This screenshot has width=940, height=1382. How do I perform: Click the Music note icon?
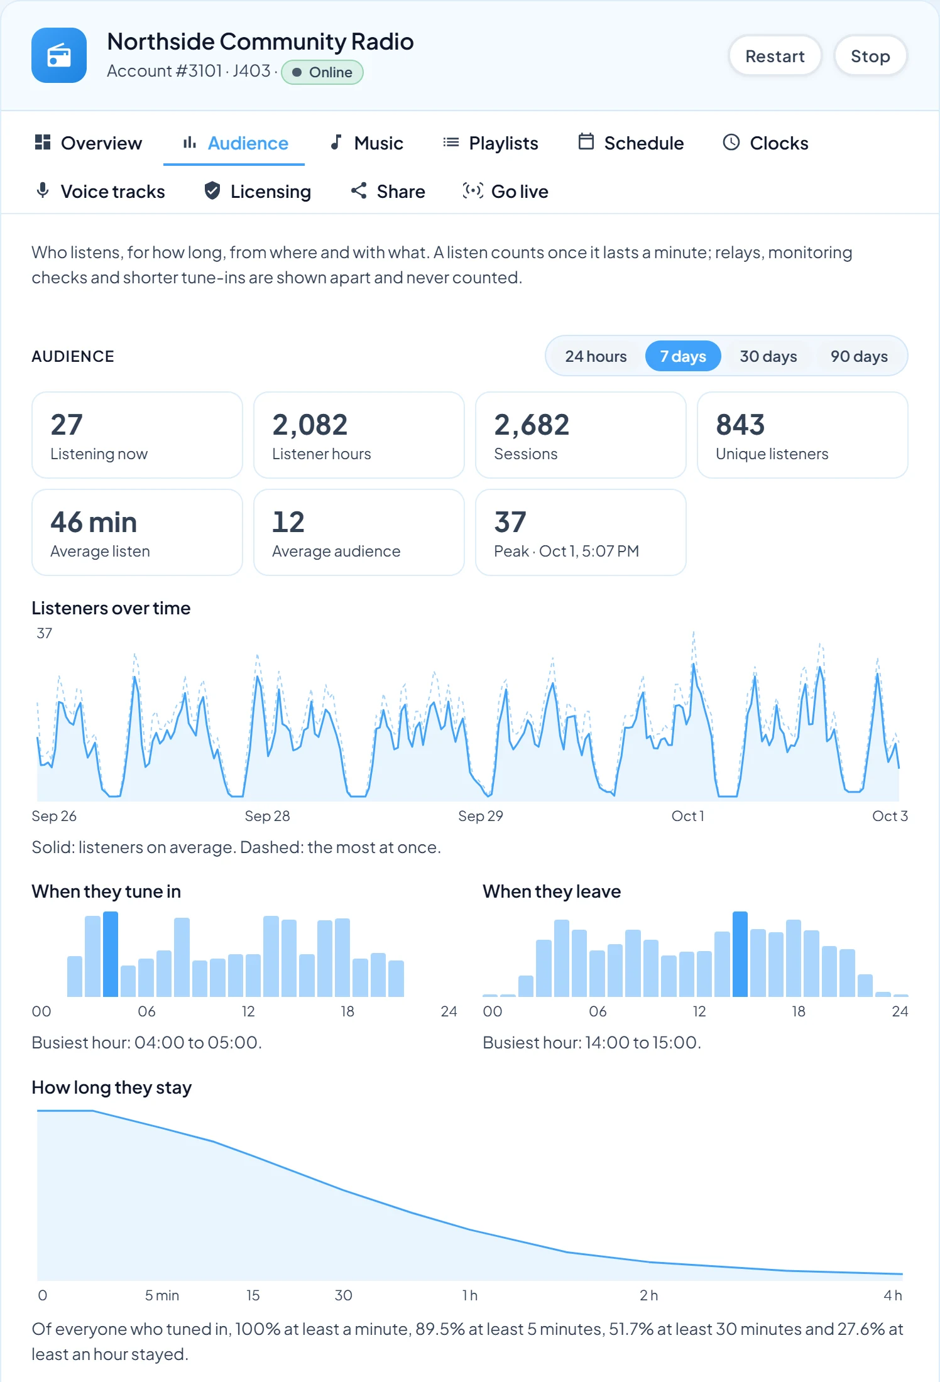[x=336, y=143]
